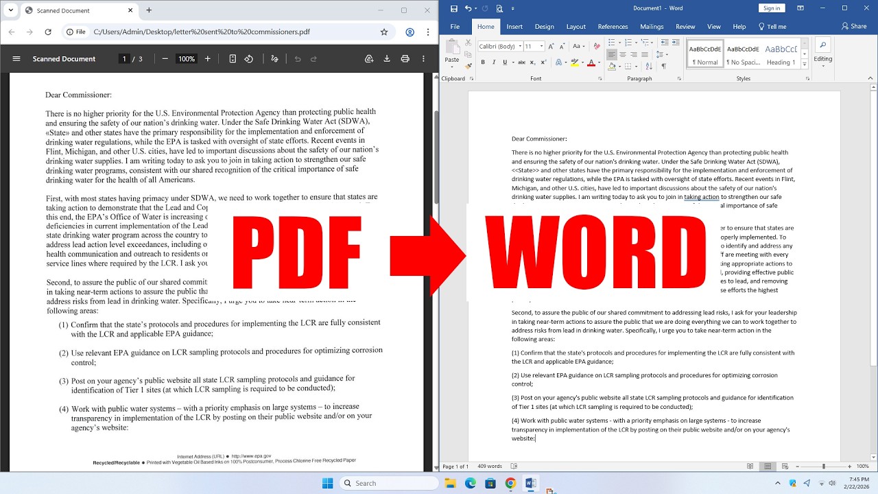
Task: Reload the page in Chrome
Action: pos(48,32)
